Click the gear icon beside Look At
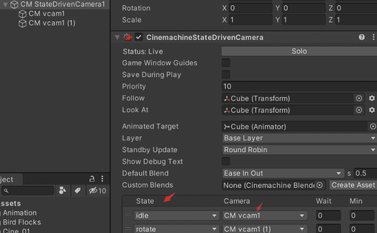The height and width of the screenshot is (233, 377). click(372, 110)
